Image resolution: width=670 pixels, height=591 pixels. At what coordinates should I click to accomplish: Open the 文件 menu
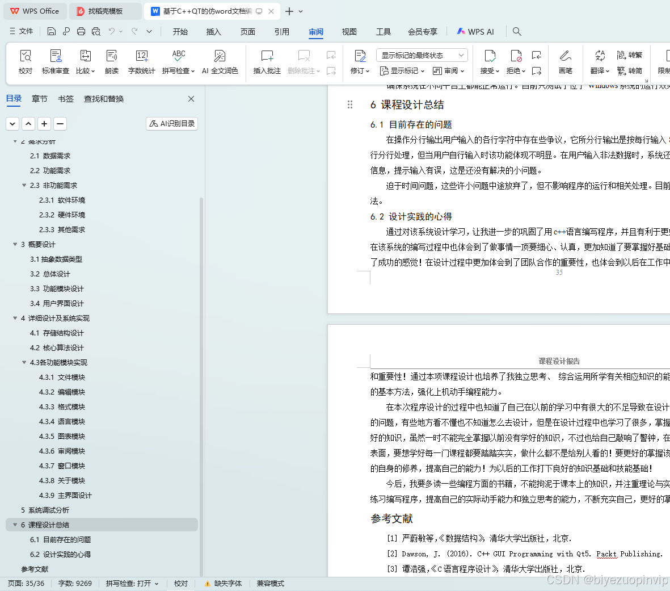pyautogui.click(x=21, y=31)
